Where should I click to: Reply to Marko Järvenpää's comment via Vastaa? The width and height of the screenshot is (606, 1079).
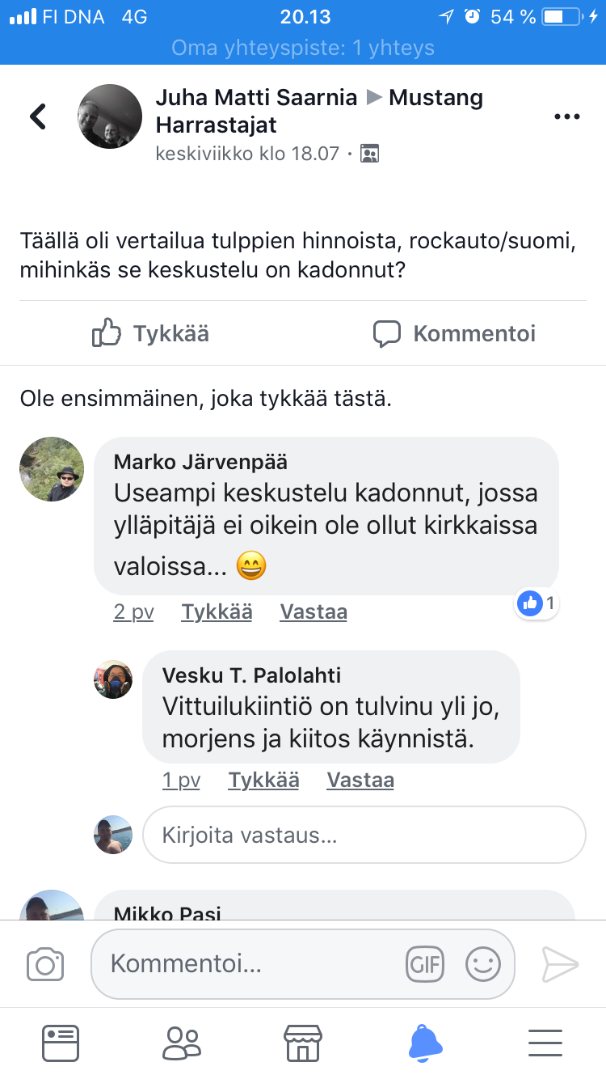[x=314, y=612]
